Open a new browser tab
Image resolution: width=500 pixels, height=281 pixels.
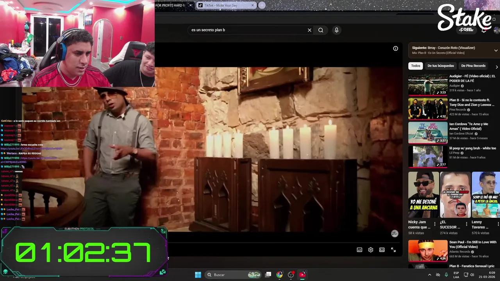262,5
